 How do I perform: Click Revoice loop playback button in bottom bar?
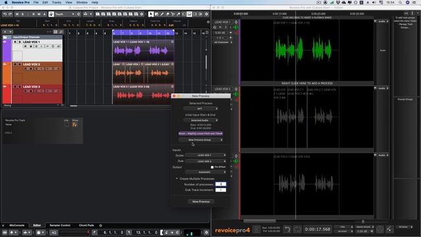(297, 229)
